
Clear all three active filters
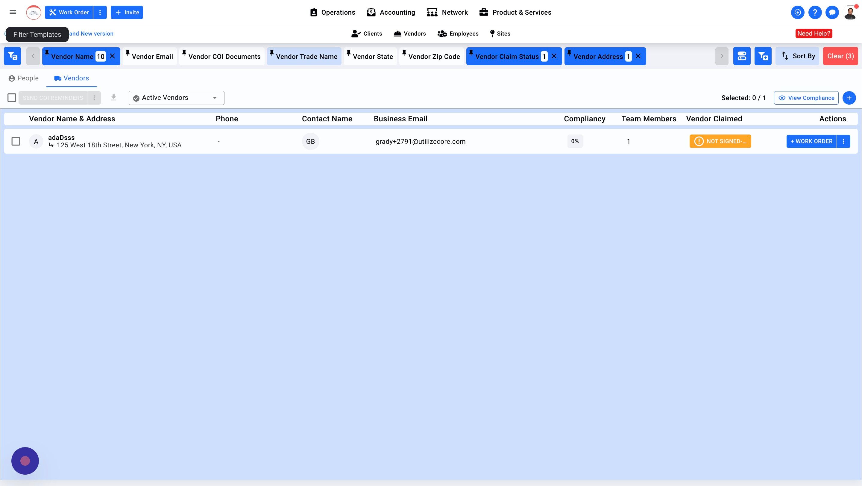click(x=840, y=56)
